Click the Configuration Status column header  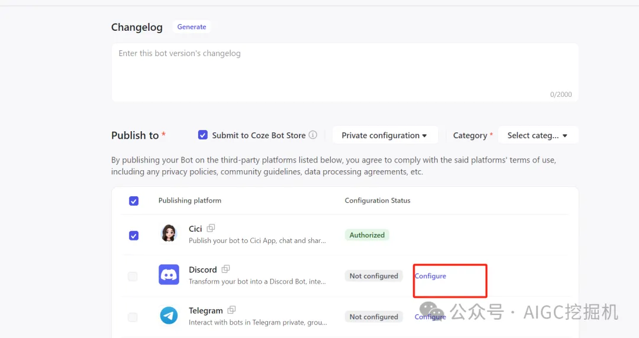[x=377, y=200]
